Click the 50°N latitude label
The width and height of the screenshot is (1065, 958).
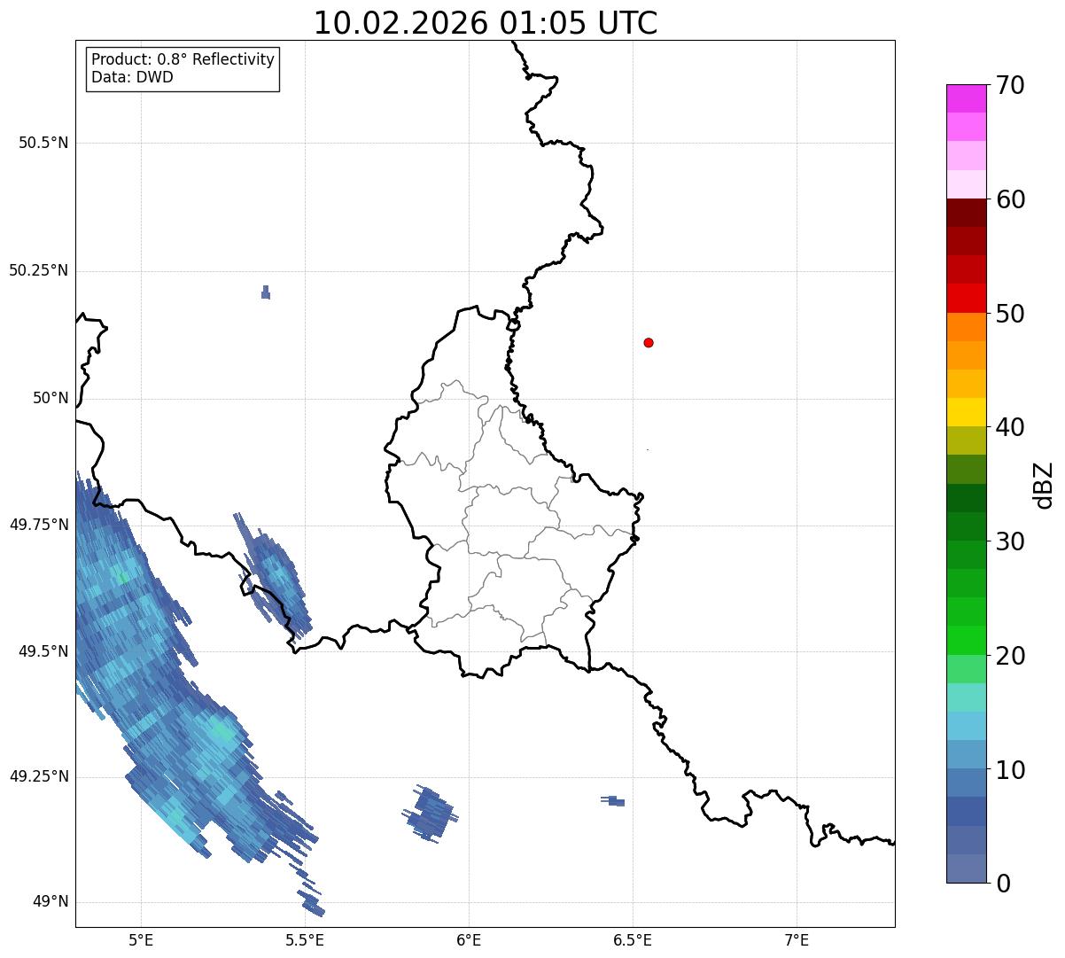click(51, 398)
